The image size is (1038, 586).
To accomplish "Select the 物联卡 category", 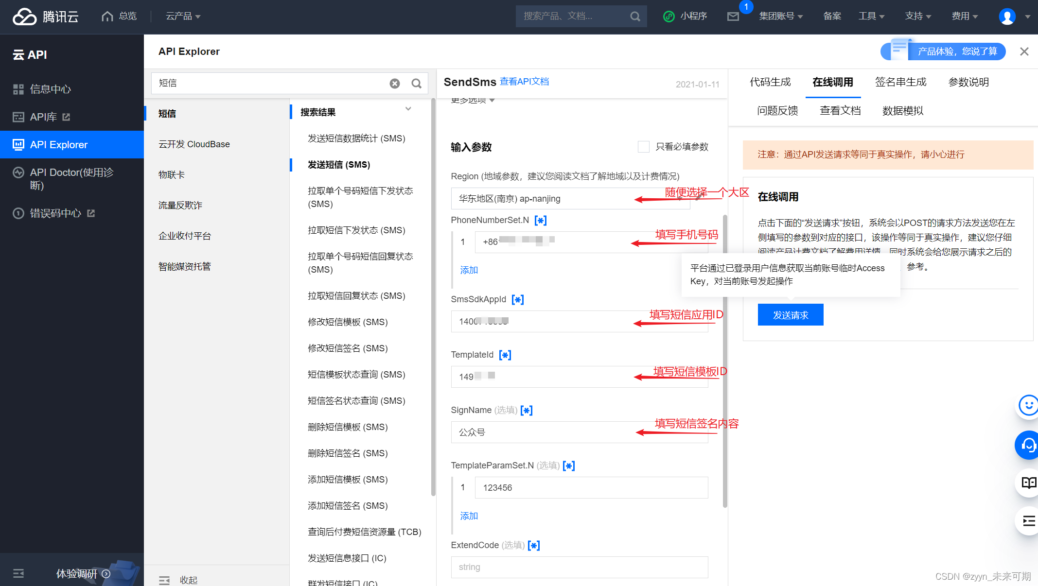I will [x=172, y=175].
